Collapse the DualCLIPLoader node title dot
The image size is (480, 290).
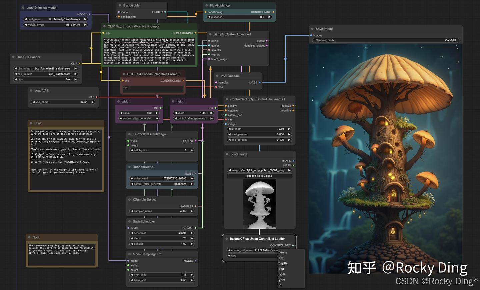tap(13, 57)
